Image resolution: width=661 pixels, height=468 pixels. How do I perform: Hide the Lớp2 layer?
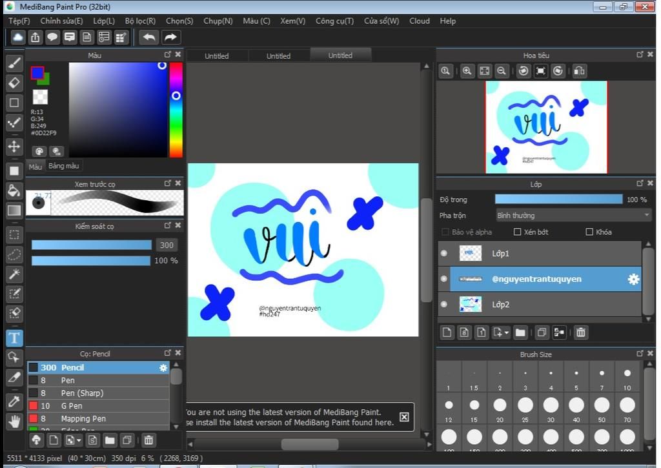pos(444,305)
